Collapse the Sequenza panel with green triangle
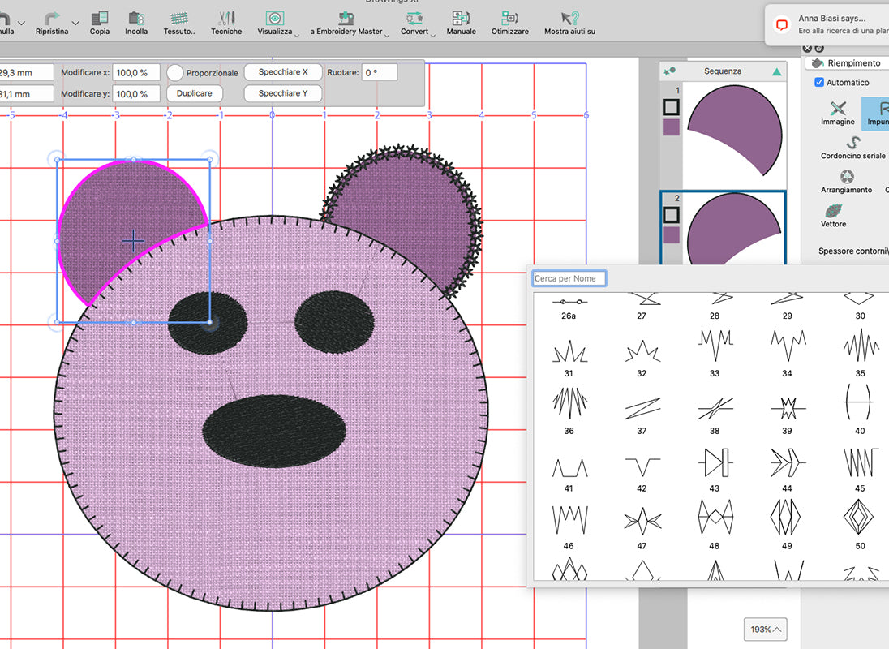This screenshot has width=889, height=649. pos(777,71)
